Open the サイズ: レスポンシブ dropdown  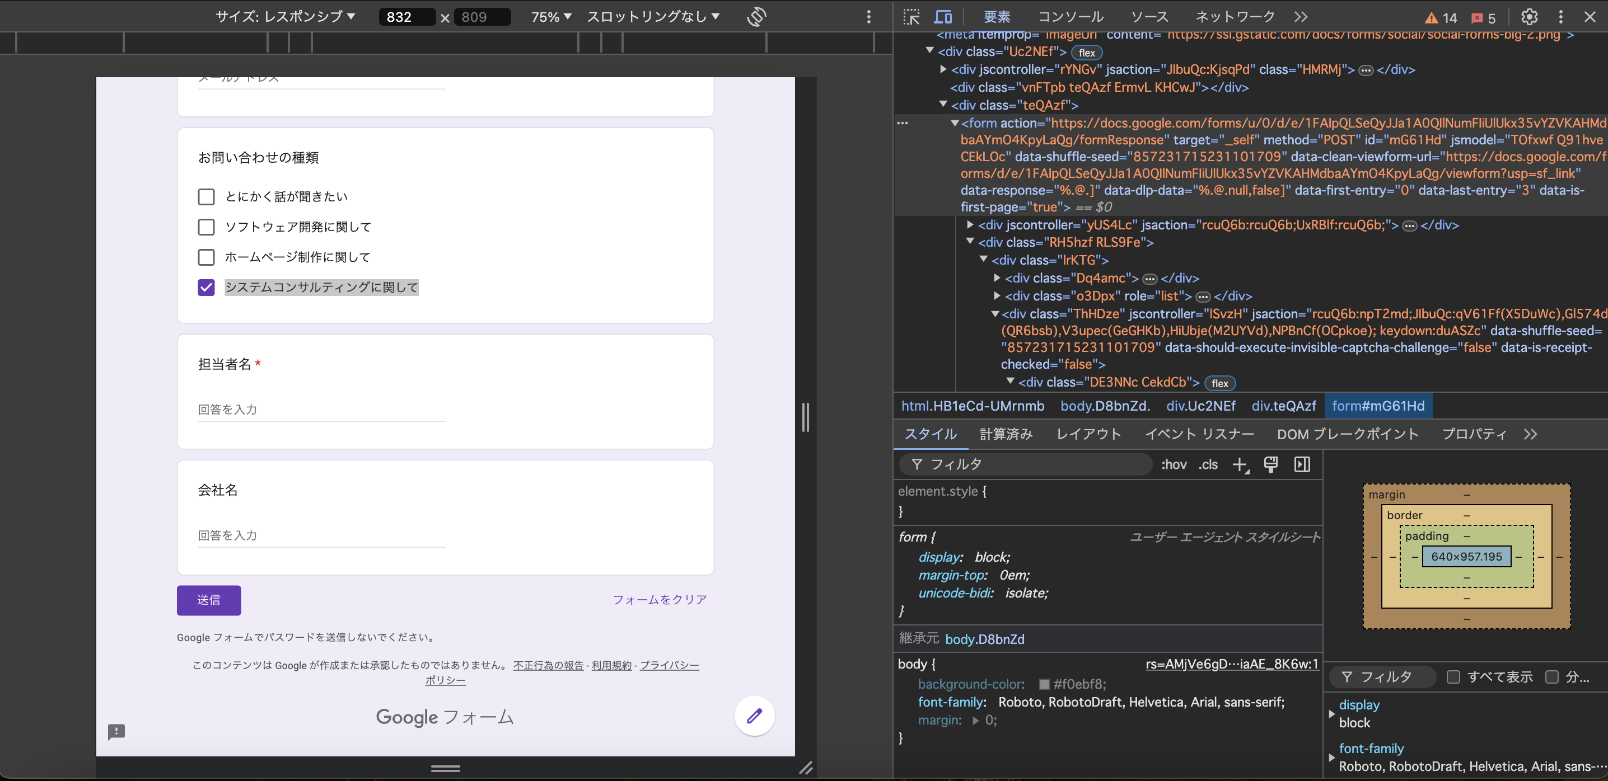286,17
